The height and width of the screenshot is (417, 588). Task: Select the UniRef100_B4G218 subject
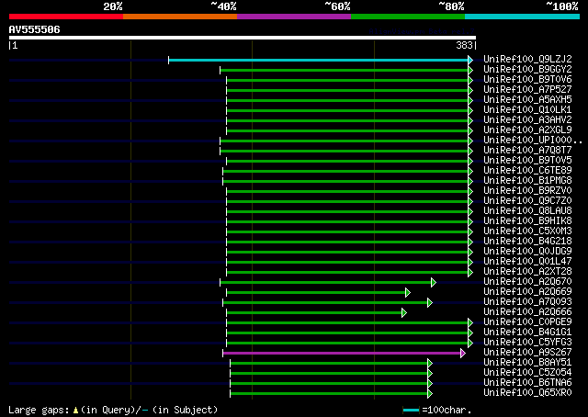point(527,242)
